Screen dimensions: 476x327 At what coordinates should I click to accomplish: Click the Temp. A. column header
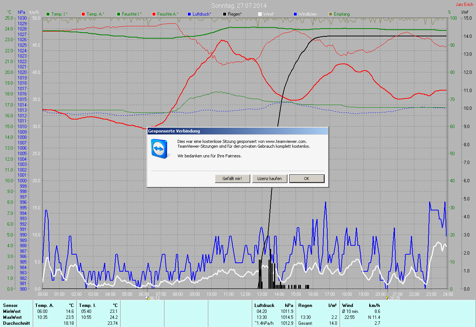(x=44, y=305)
